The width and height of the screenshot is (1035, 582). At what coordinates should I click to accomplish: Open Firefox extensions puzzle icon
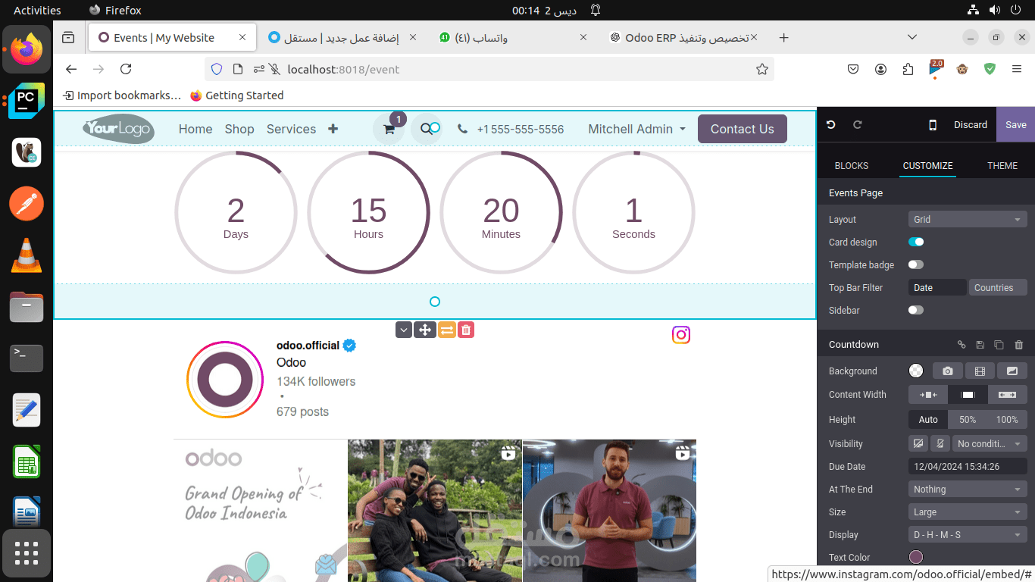coord(908,69)
